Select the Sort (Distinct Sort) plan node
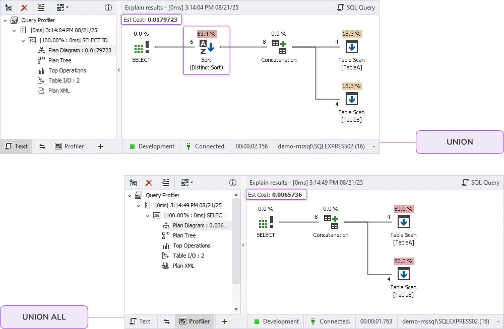The width and height of the screenshot is (504, 329). pyautogui.click(x=206, y=51)
